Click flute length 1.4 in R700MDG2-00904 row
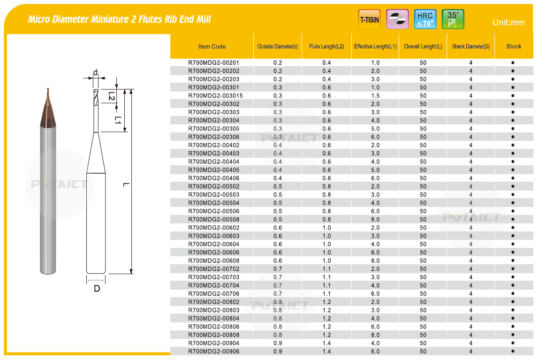This screenshot has width=539, height=360. tap(326, 343)
